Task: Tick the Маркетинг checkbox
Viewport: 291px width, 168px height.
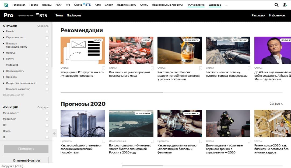Action: (47, 119)
